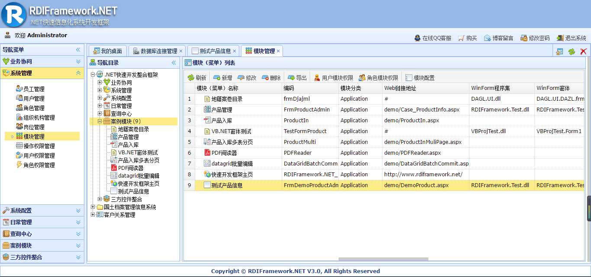Open 在线QQ客服 online support
The width and height of the screenshot is (591, 277).
[x=433, y=38]
